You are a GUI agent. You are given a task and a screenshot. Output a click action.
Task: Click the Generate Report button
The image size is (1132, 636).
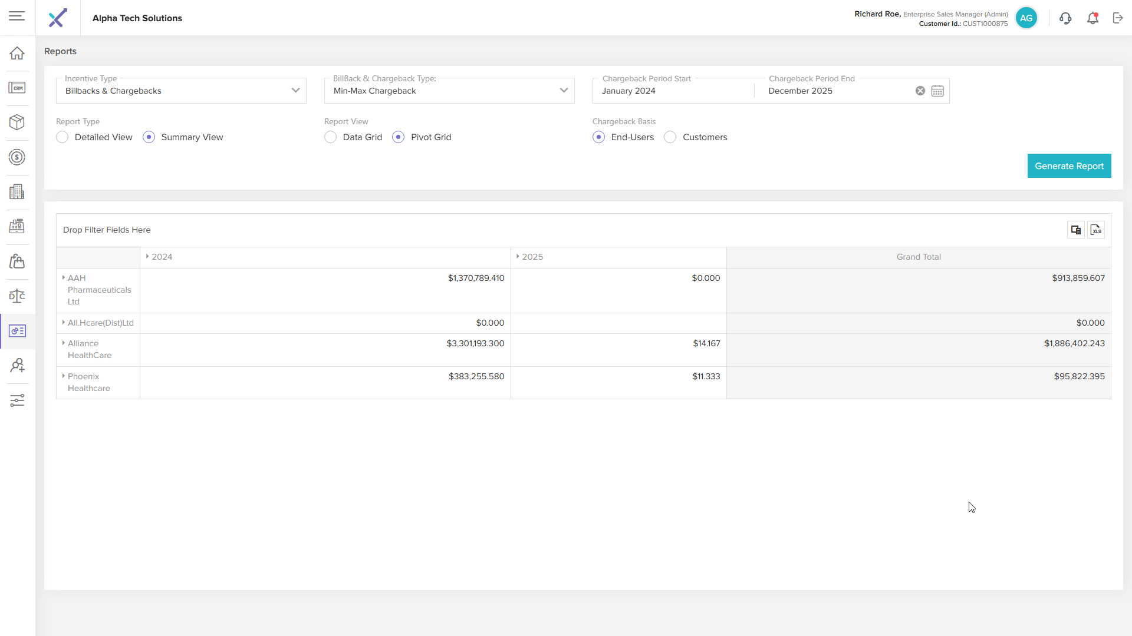[x=1069, y=166]
